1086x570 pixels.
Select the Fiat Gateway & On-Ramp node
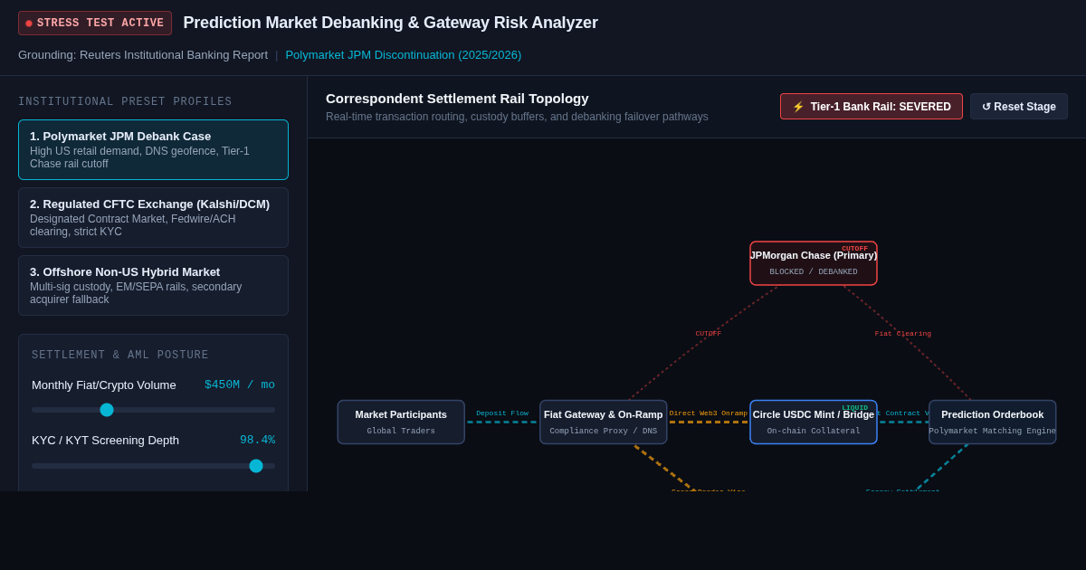coord(604,423)
